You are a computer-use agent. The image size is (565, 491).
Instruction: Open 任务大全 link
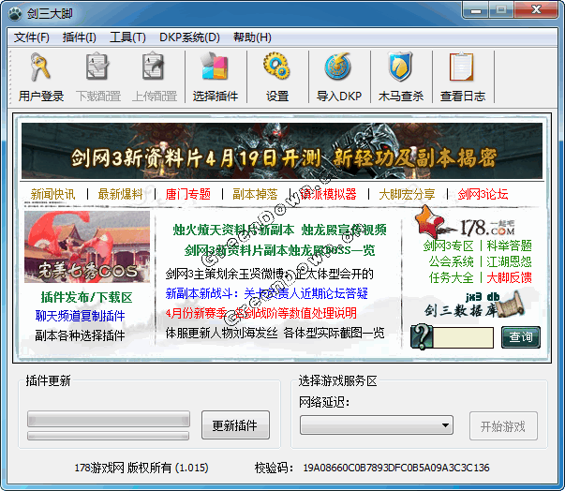[451, 277]
